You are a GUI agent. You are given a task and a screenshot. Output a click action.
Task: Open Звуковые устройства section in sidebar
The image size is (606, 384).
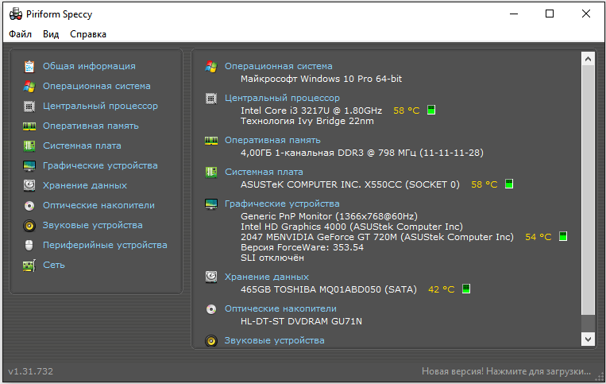coord(93,225)
